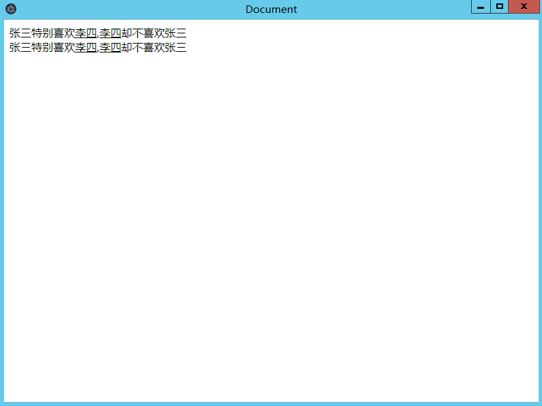This screenshot has width=542, height=406.
Task: Maximize the Document window
Action: [500, 7]
